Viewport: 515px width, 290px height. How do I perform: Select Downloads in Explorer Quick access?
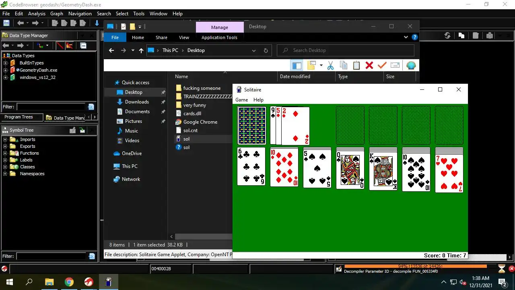[x=137, y=102]
